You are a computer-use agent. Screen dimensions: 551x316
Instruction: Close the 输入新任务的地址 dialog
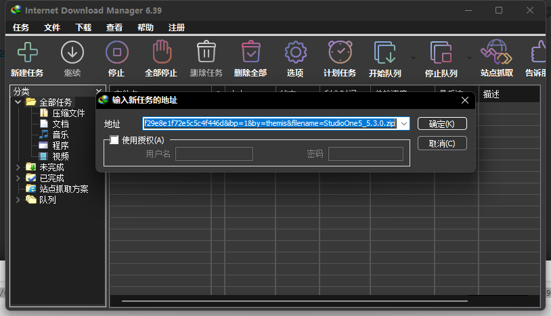pyautogui.click(x=464, y=100)
